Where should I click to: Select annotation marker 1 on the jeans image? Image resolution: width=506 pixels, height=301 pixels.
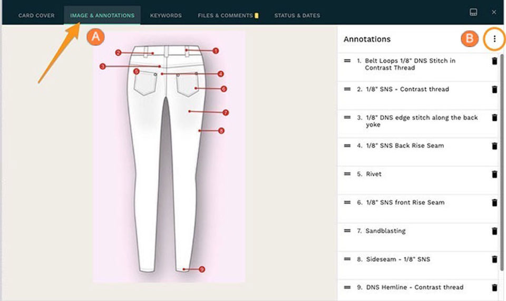[216, 51]
